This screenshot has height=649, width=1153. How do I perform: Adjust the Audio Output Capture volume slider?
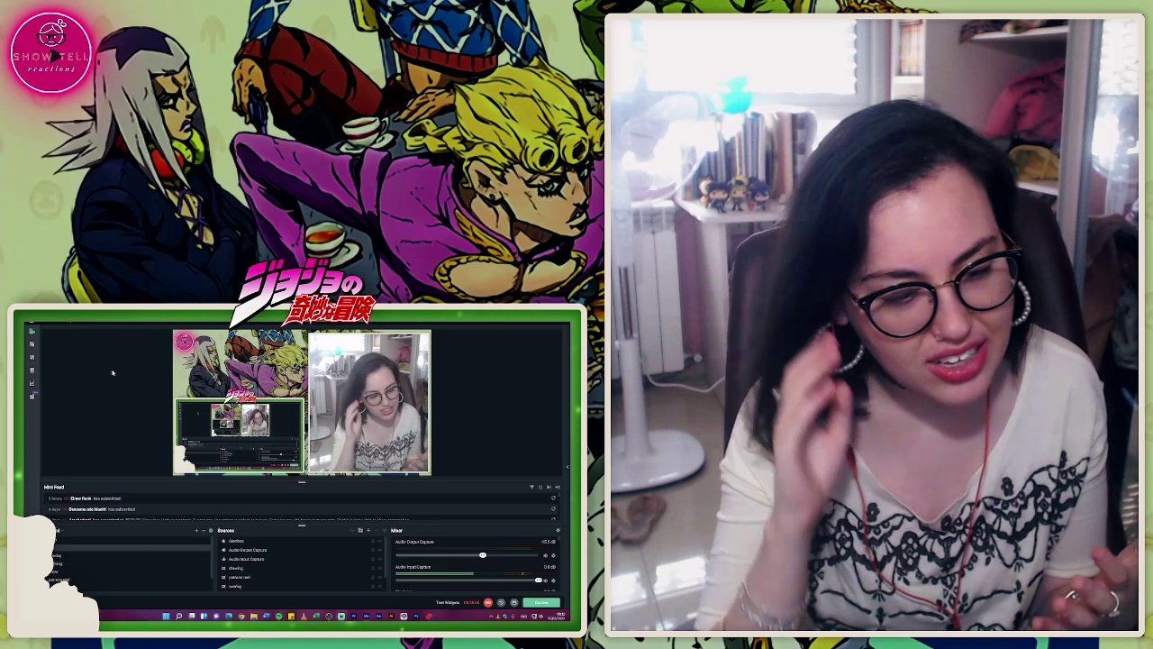[x=482, y=555]
